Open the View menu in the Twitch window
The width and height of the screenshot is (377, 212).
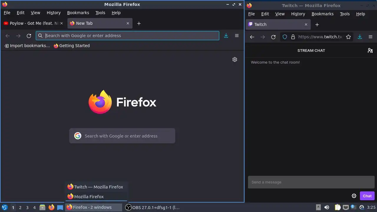pyautogui.click(x=280, y=14)
